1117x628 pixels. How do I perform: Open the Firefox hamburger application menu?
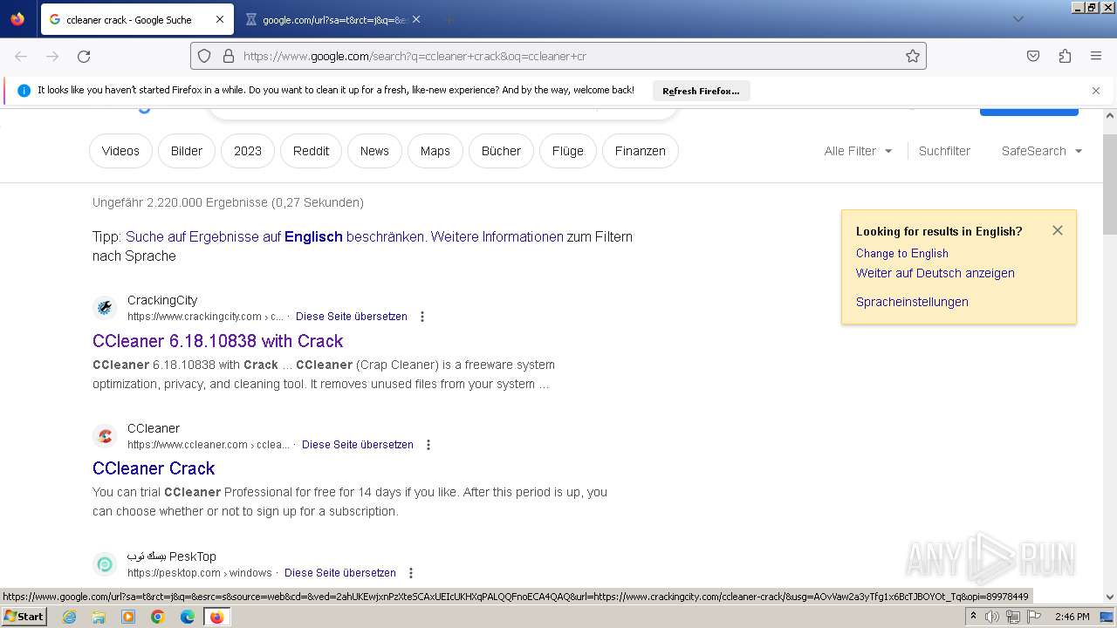coord(1096,56)
